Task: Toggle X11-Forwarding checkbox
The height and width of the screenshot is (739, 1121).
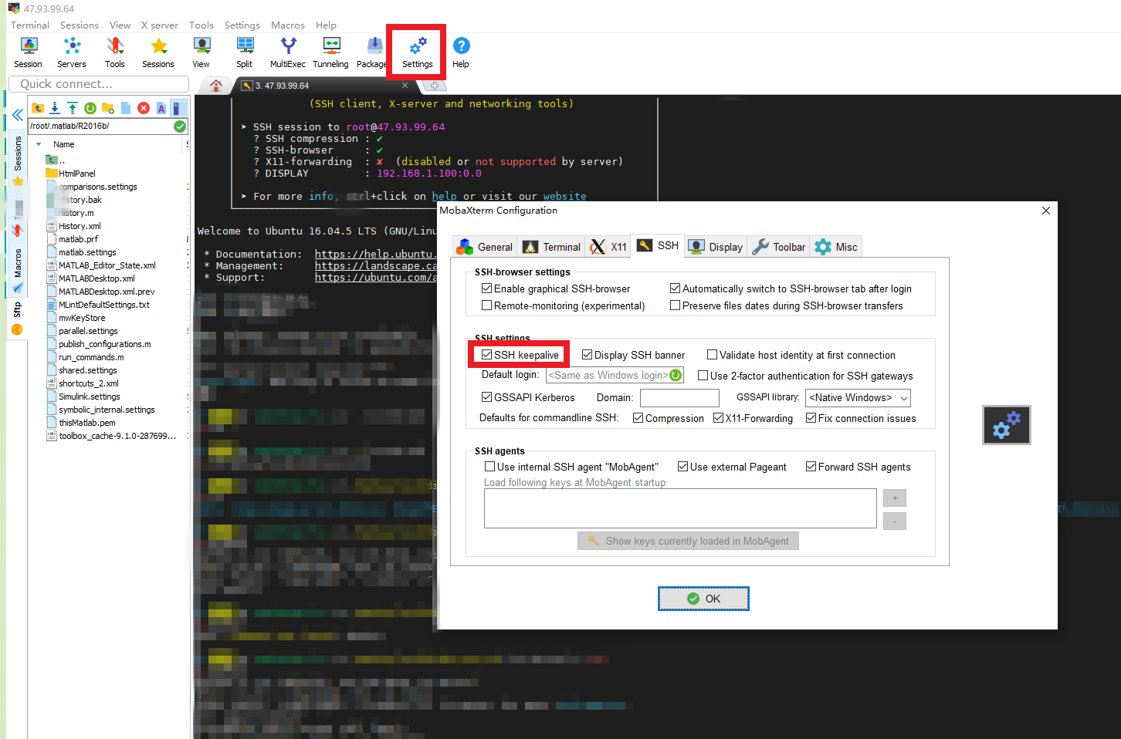Action: click(719, 418)
